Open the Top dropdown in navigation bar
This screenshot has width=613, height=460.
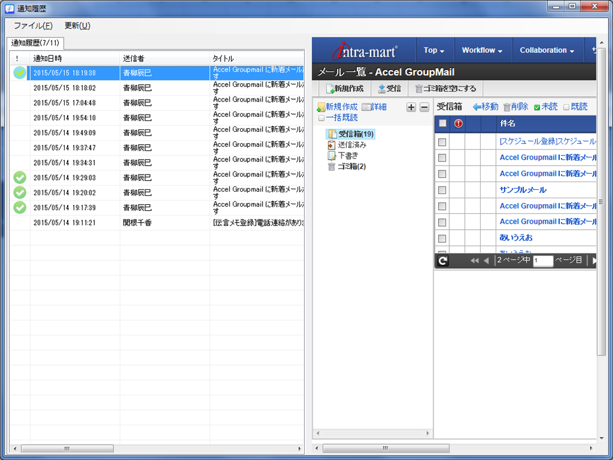(x=434, y=50)
